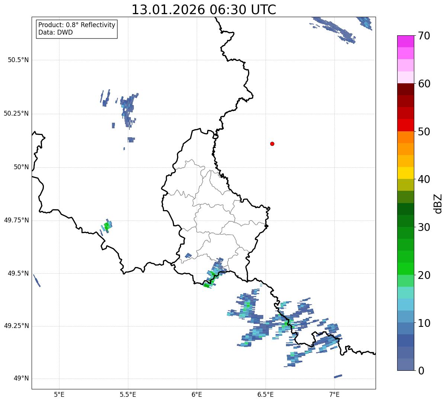Viewport: 447px width, 402px height.
Task: Click the 49°N latitude label
Action: [x=21, y=378]
